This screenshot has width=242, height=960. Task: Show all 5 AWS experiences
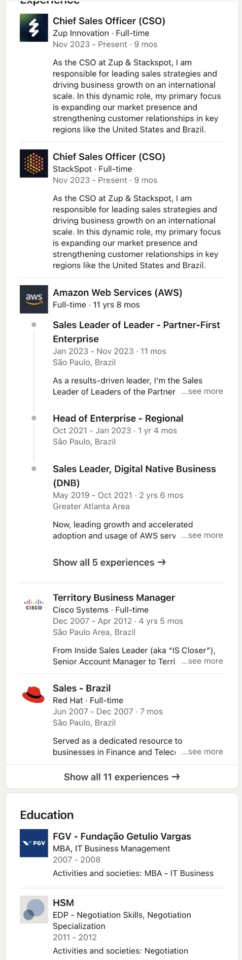click(x=109, y=562)
